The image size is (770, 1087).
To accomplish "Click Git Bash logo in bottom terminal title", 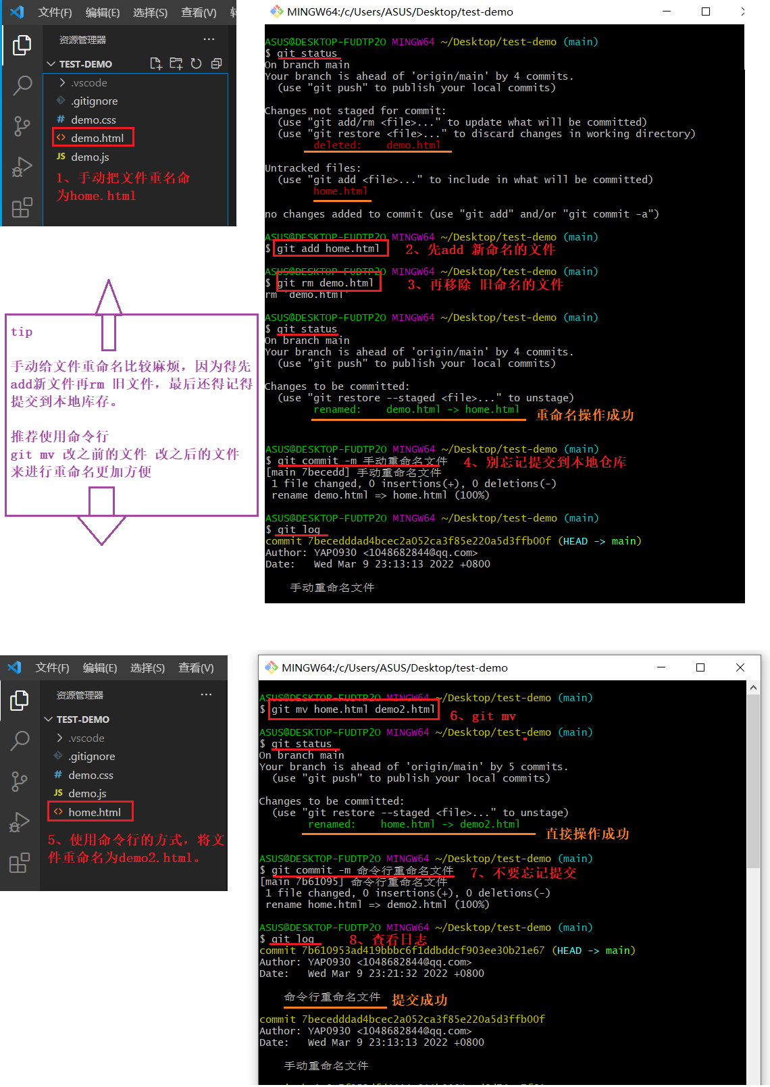I will (x=271, y=667).
